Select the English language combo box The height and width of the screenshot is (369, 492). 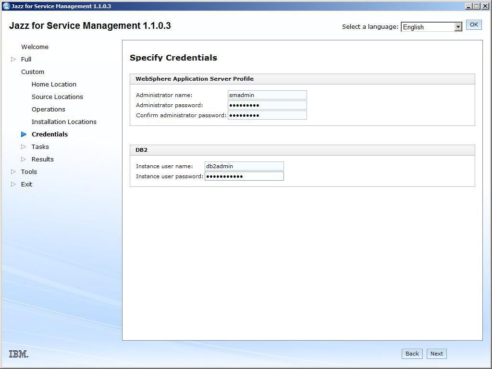coord(431,27)
